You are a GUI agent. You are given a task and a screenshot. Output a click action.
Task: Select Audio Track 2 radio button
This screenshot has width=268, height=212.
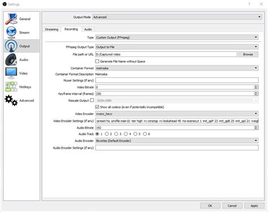[107, 134]
